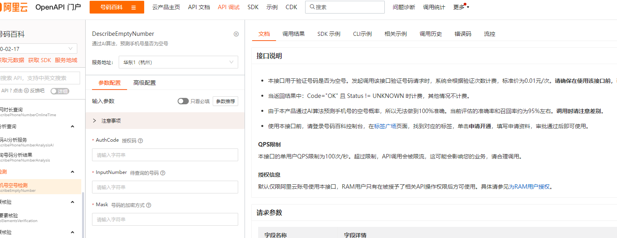Image resolution: width=617 pixels, height=238 pixels.
Task: Select the highlighted DescribeEmptyNumber sidebar item
Action: pyautogui.click(x=40, y=187)
